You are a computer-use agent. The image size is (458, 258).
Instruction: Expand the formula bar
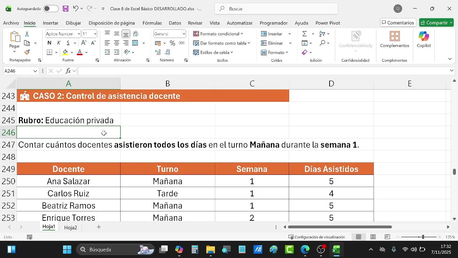click(x=452, y=71)
